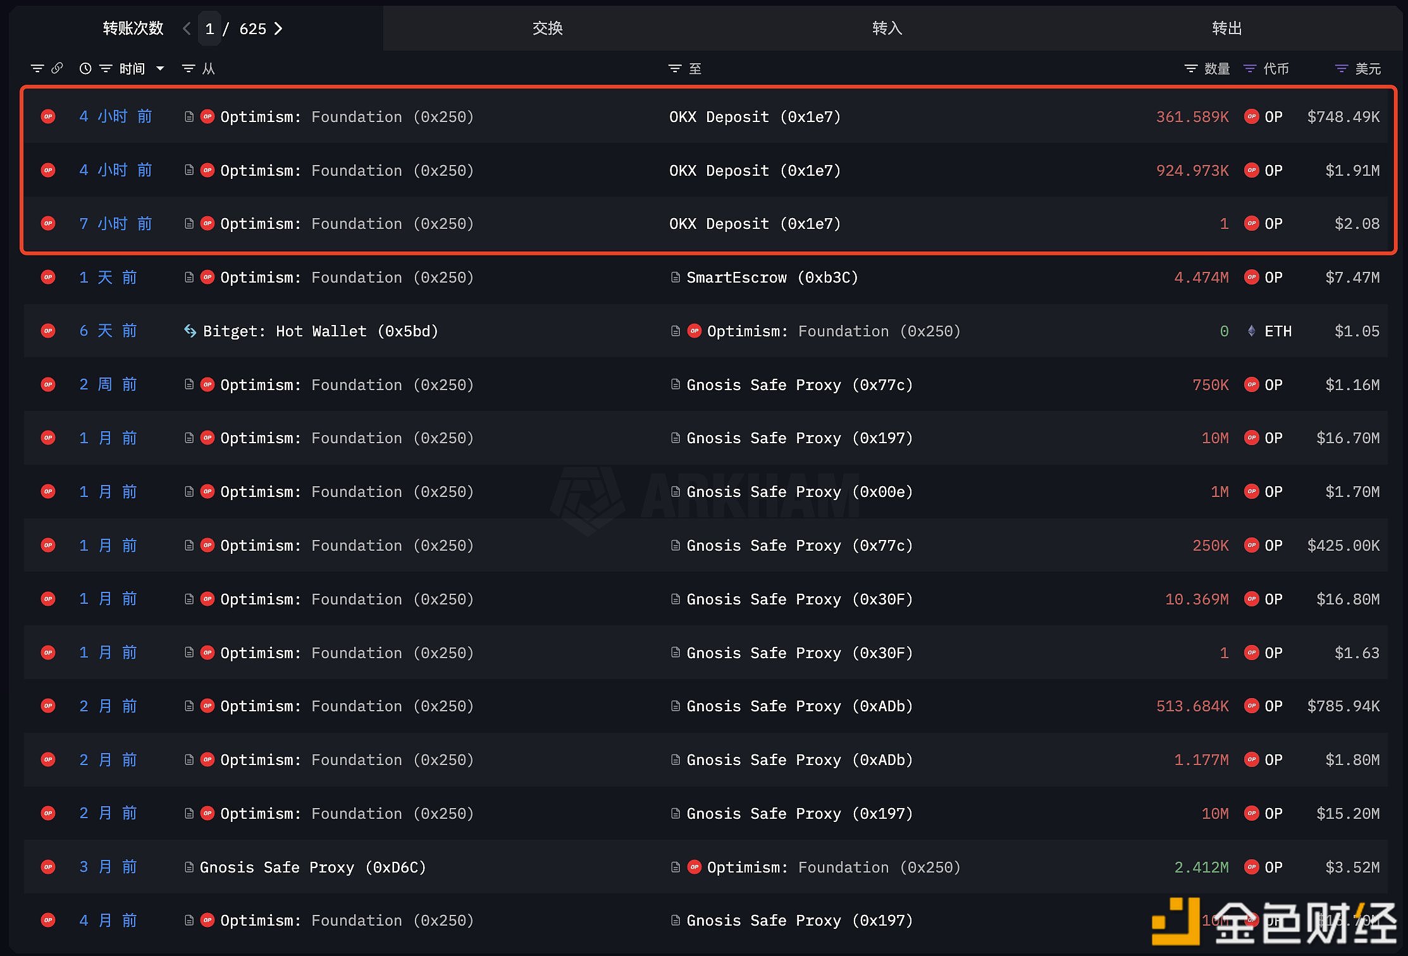Open the 3 月 前 transaction time link
The image size is (1408, 956).
click(108, 867)
